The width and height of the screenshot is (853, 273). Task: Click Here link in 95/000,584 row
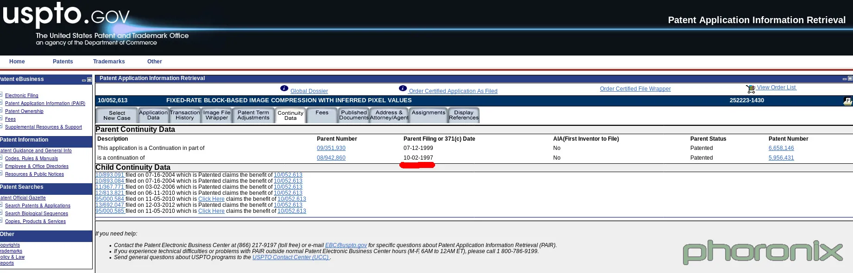coord(211,199)
